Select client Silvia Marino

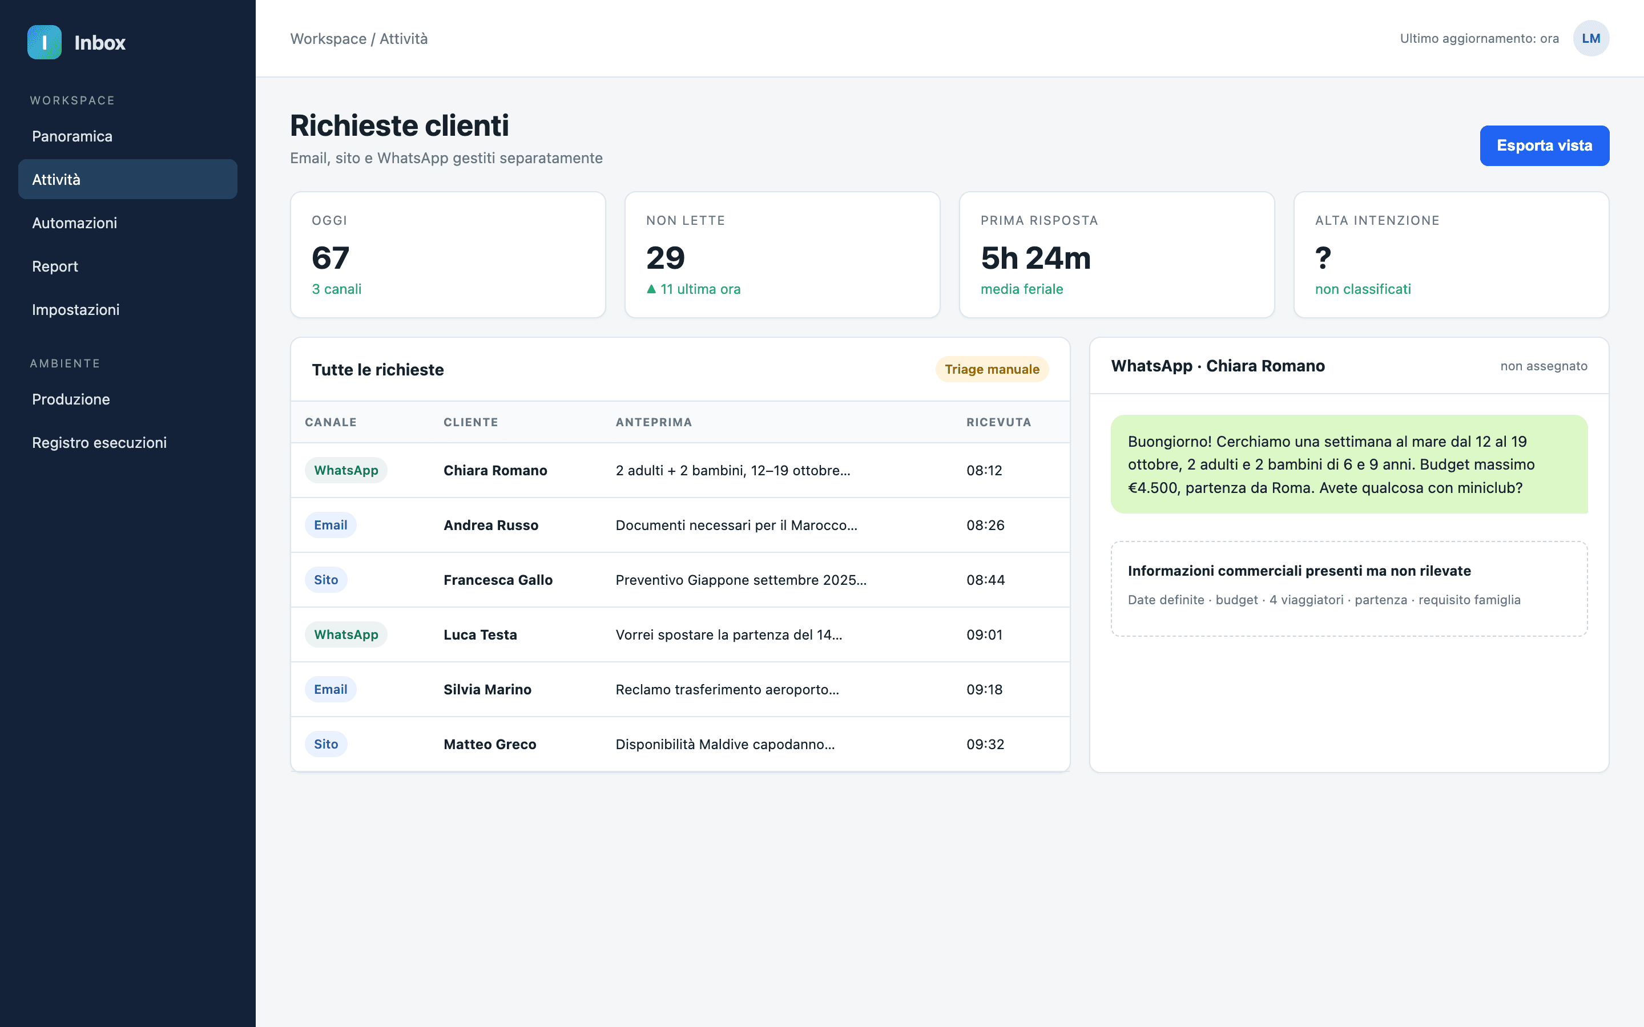pyautogui.click(x=487, y=689)
